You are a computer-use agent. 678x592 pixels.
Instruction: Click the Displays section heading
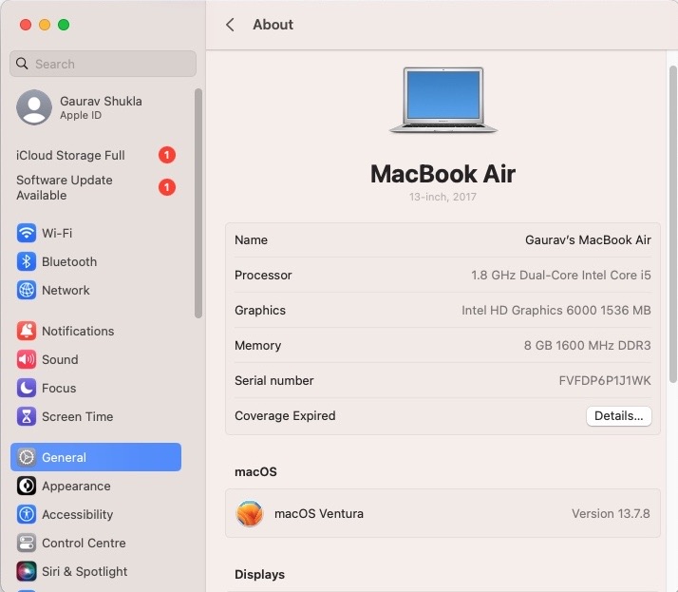[259, 574]
